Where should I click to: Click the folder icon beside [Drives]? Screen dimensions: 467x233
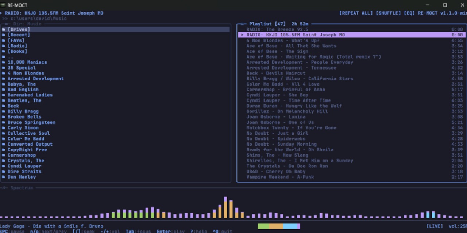(x=3, y=29)
